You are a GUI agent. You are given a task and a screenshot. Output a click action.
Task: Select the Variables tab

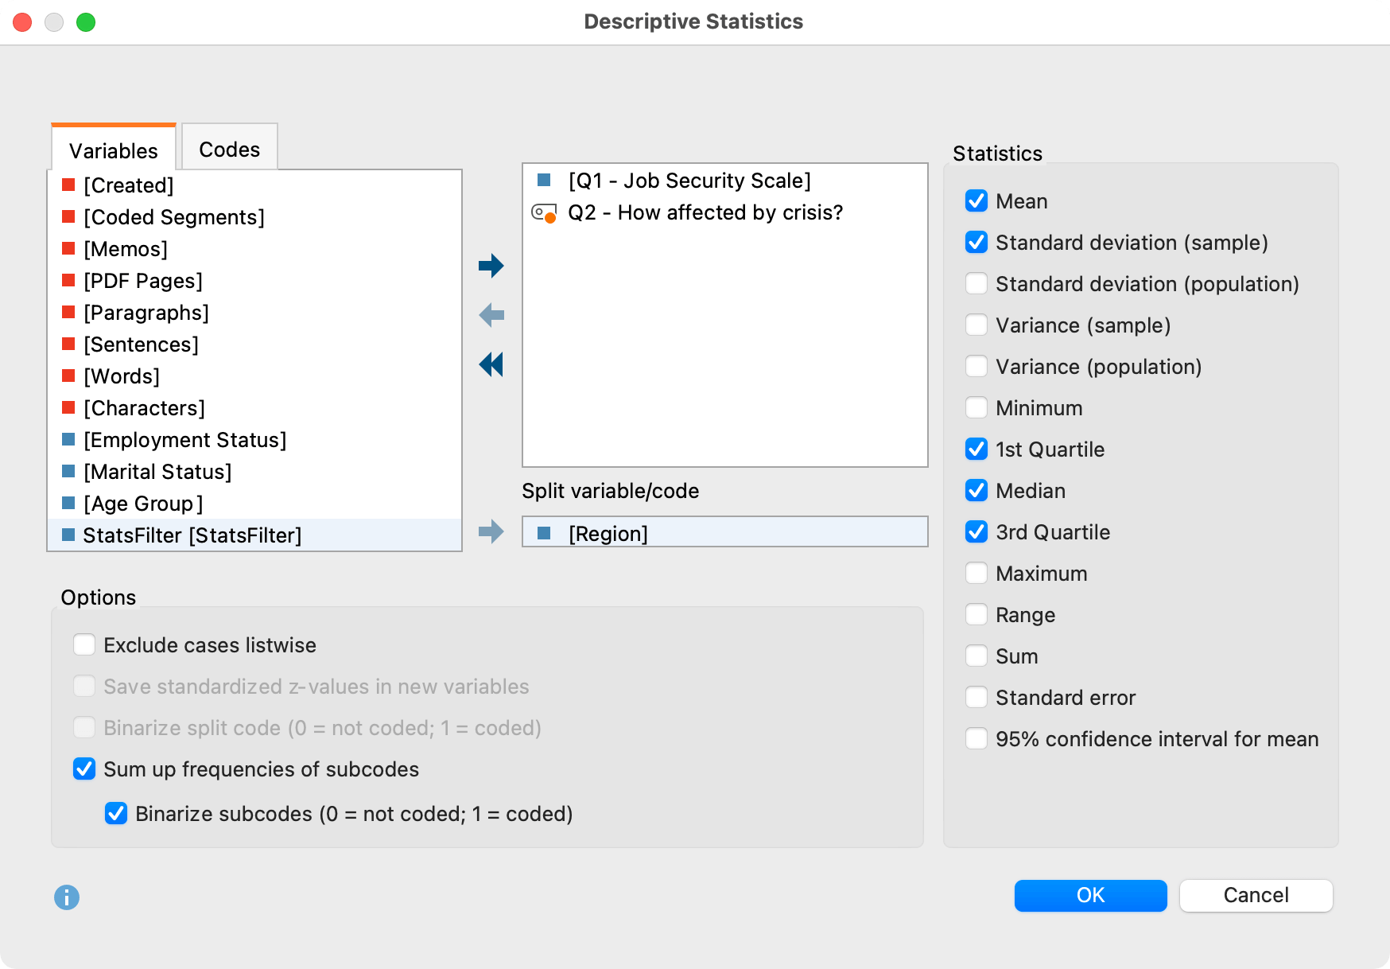pyautogui.click(x=113, y=150)
